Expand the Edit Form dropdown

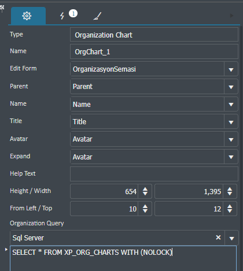click(231, 69)
